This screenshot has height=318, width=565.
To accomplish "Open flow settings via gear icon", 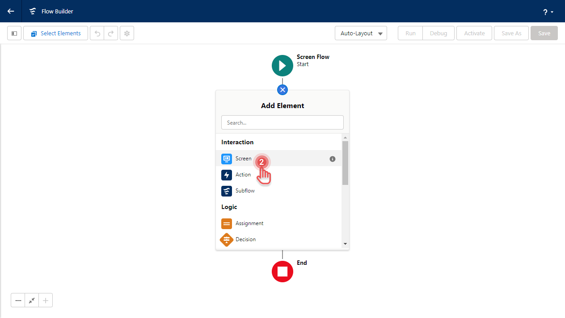I will pos(126,33).
